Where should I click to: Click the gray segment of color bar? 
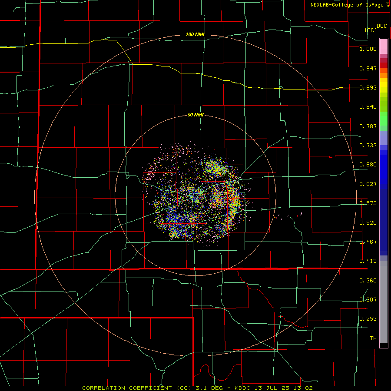(x=384, y=302)
